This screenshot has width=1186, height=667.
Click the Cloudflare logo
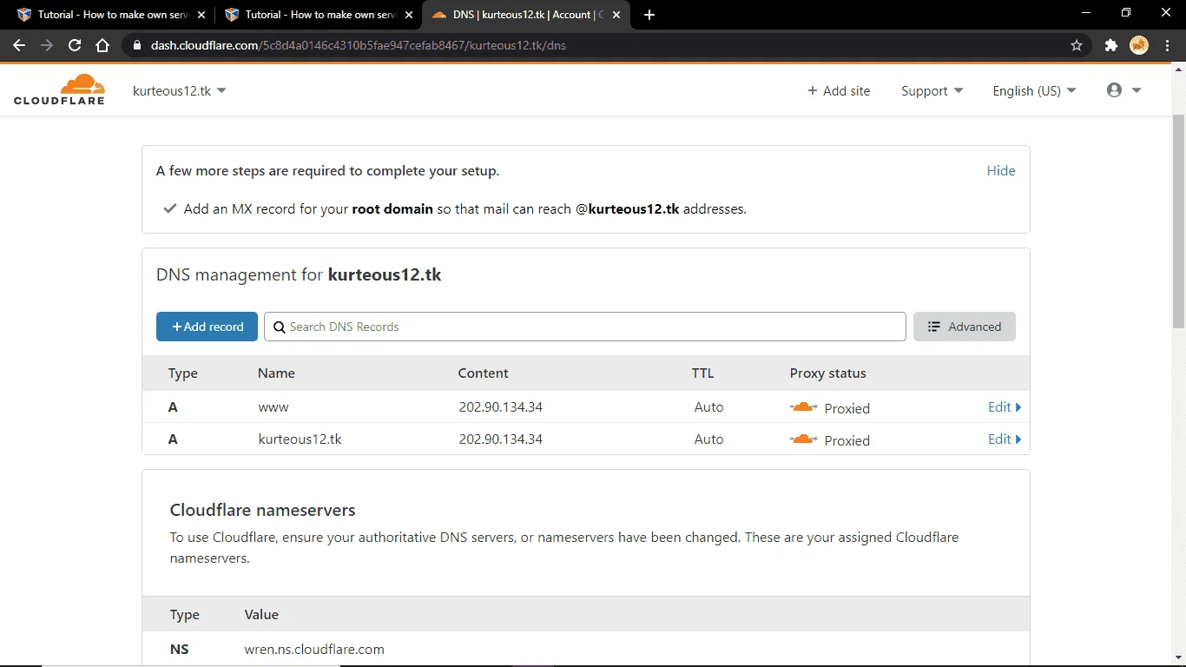(x=59, y=89)
